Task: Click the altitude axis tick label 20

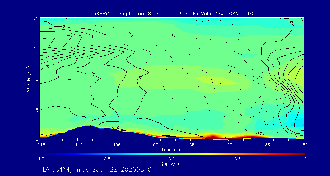Action: point(36,19)
